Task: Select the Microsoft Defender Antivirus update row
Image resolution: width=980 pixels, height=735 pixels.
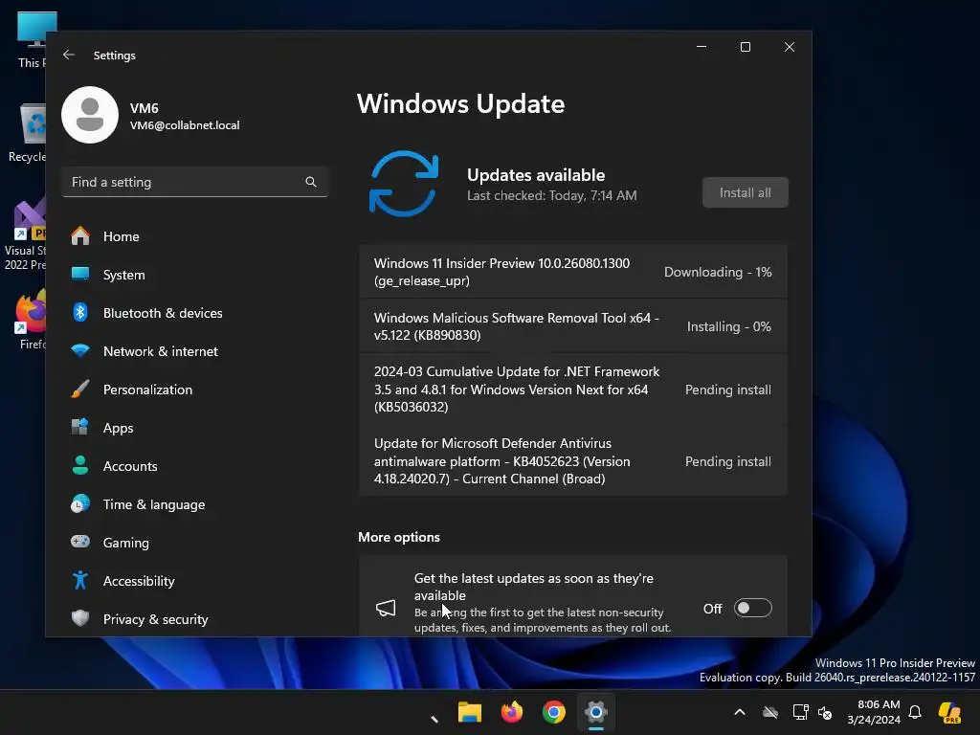Action: (573, 461)
